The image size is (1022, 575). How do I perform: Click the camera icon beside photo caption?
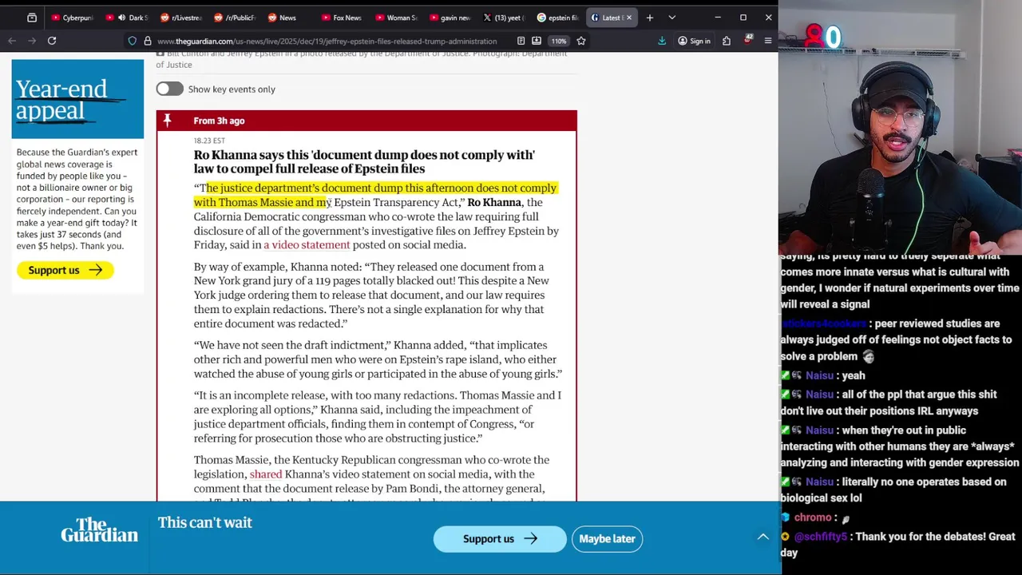click(x=160, y=54)
